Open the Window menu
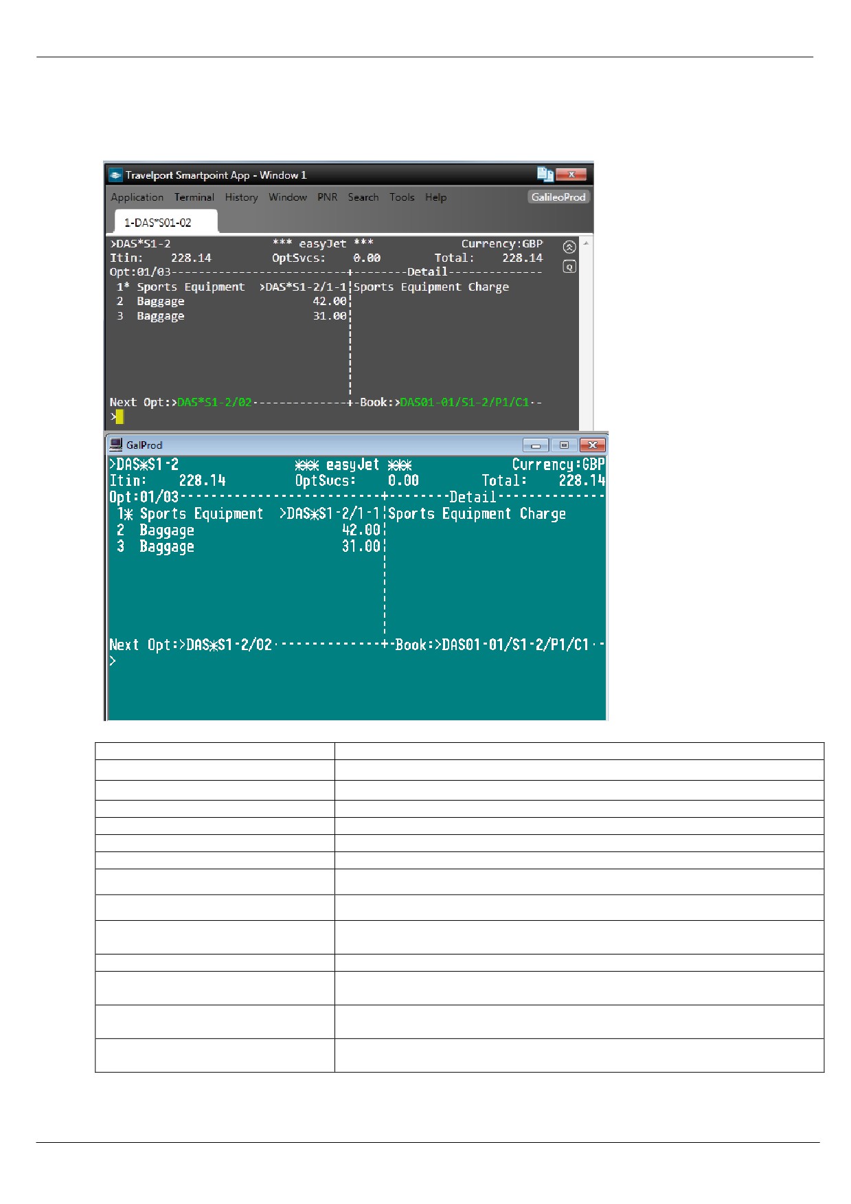Screen dimensions: 851x1204 coord(288,197)
